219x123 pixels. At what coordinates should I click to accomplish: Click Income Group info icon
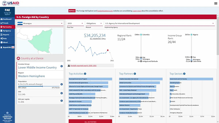pos(62,66)
